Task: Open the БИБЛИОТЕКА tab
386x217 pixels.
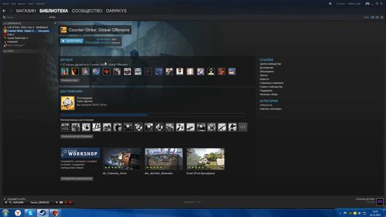Action: 54,11
